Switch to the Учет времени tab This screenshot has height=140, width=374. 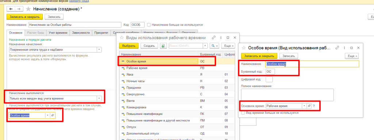[x=58, y=33]
